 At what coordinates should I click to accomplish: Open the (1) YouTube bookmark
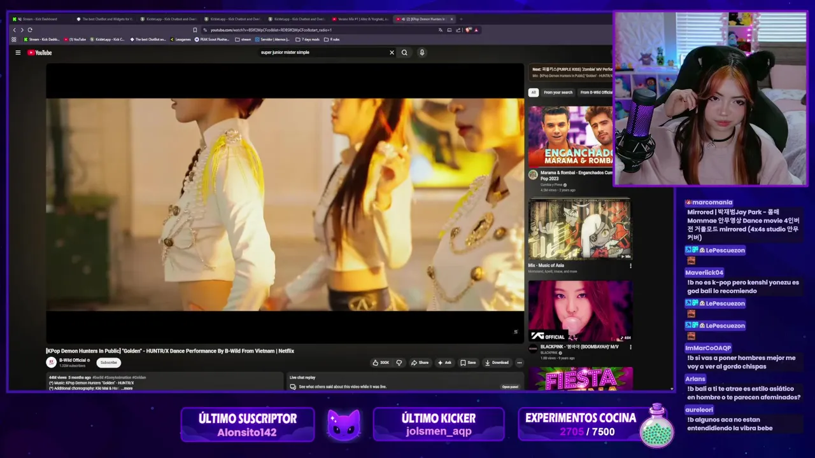75,39
